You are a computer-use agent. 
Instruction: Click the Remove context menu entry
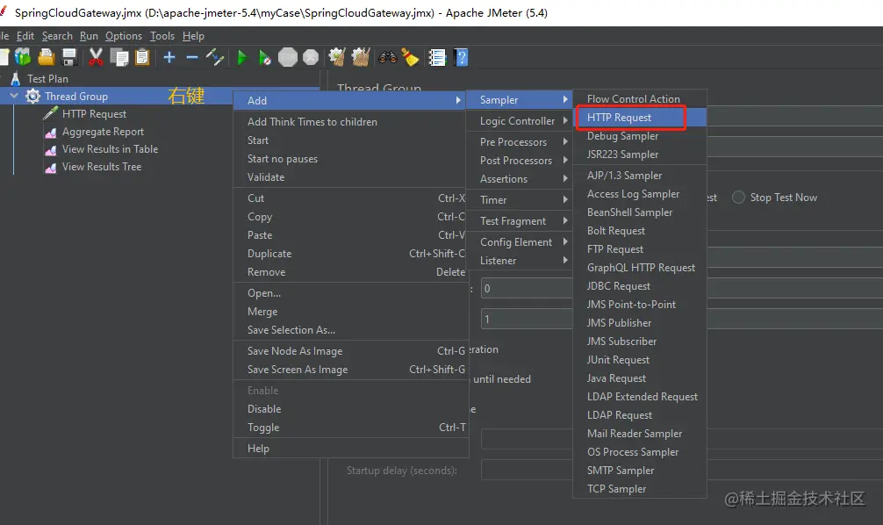click(351, 272)
